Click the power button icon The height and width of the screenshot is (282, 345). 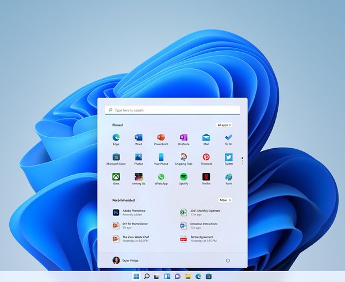(228, 260)
